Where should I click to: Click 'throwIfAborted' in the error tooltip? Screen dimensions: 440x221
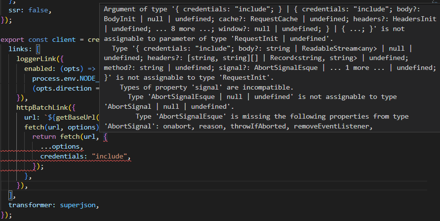(x=258, y=126)
